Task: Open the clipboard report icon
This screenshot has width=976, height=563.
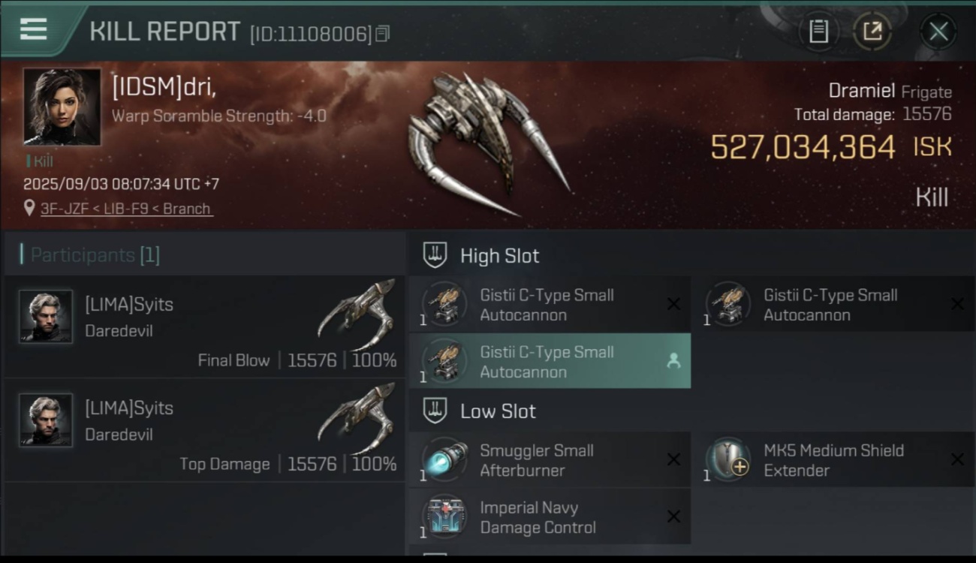Action: tap(818, 32)
